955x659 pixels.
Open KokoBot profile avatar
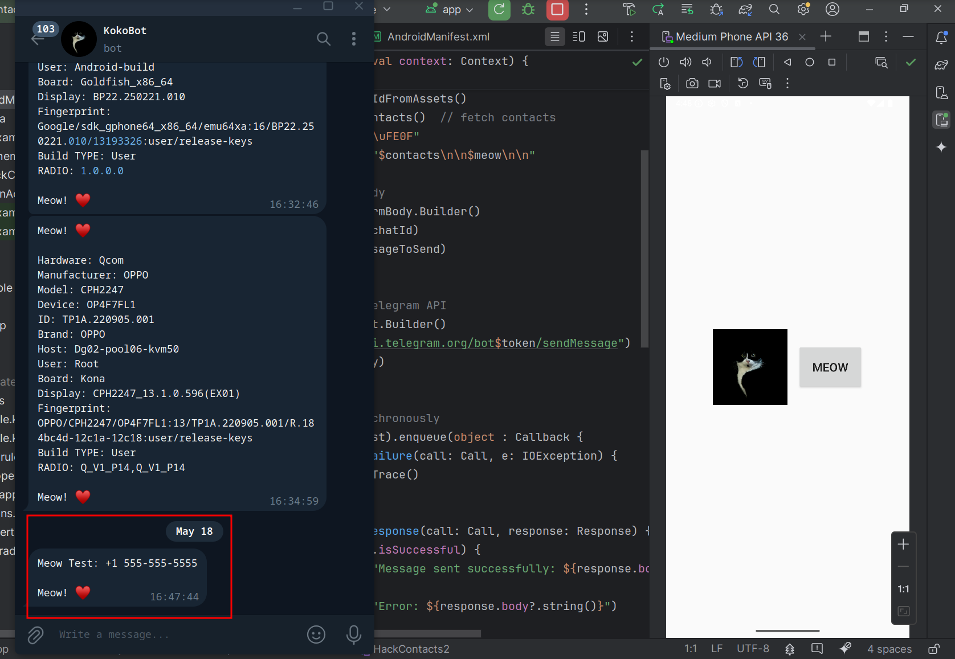79,39
